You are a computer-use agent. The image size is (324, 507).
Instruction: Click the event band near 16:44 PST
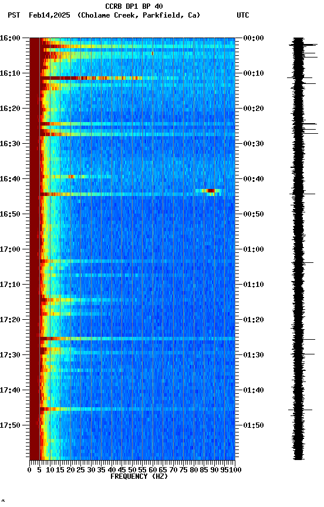137,194
